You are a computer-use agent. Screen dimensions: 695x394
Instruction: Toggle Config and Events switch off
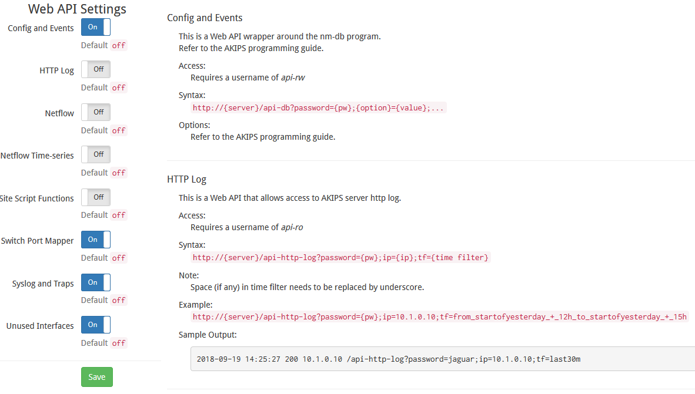pos(96,27)
